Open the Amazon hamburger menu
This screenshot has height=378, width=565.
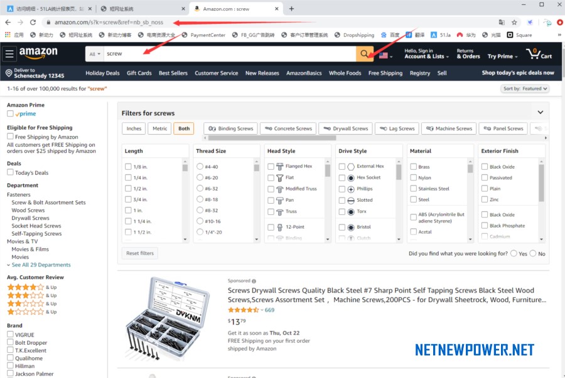pyautogui.click(x=9, y=54)
